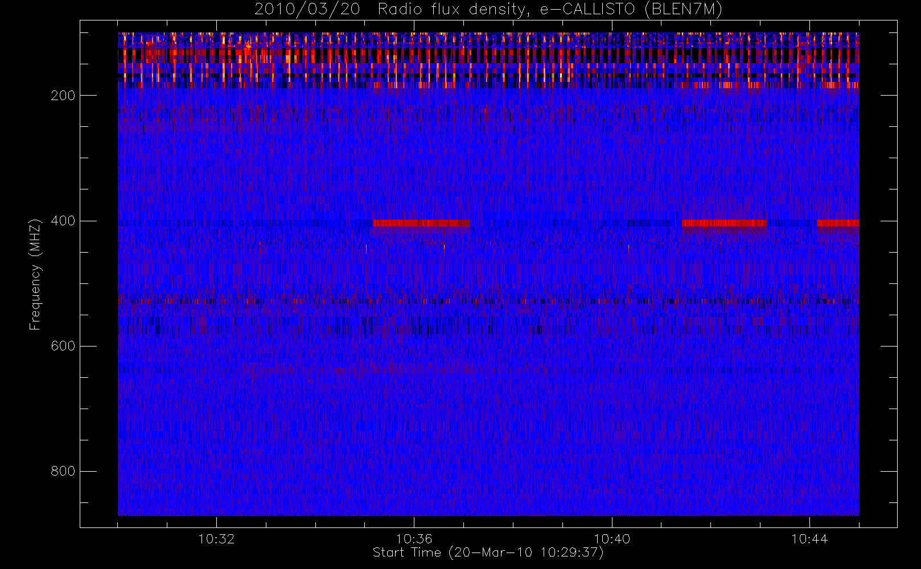Click the red 400 MHz burst near 10:36

[x=421, y=223]
